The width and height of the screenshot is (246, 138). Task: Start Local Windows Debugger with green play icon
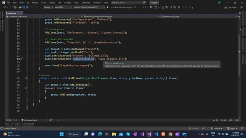pos(120,7)
